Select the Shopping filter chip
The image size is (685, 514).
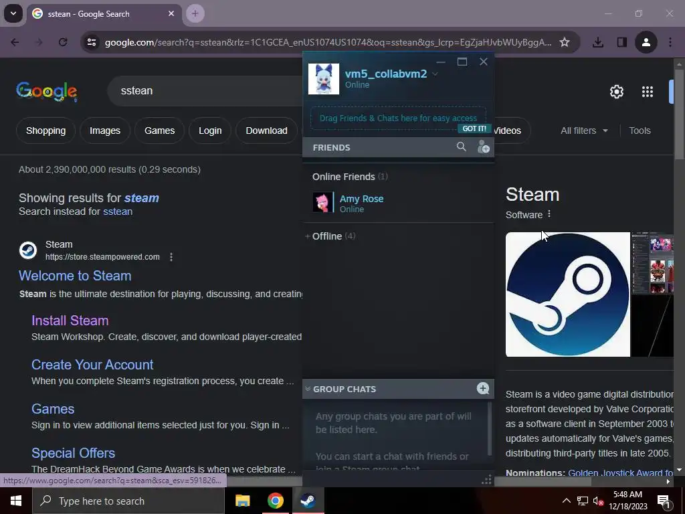pyautogui.click(x=46, y=131)
